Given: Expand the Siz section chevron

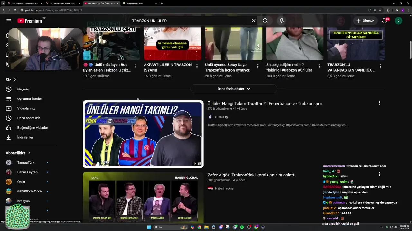Looking at the screenshot, I should point(15,80).
